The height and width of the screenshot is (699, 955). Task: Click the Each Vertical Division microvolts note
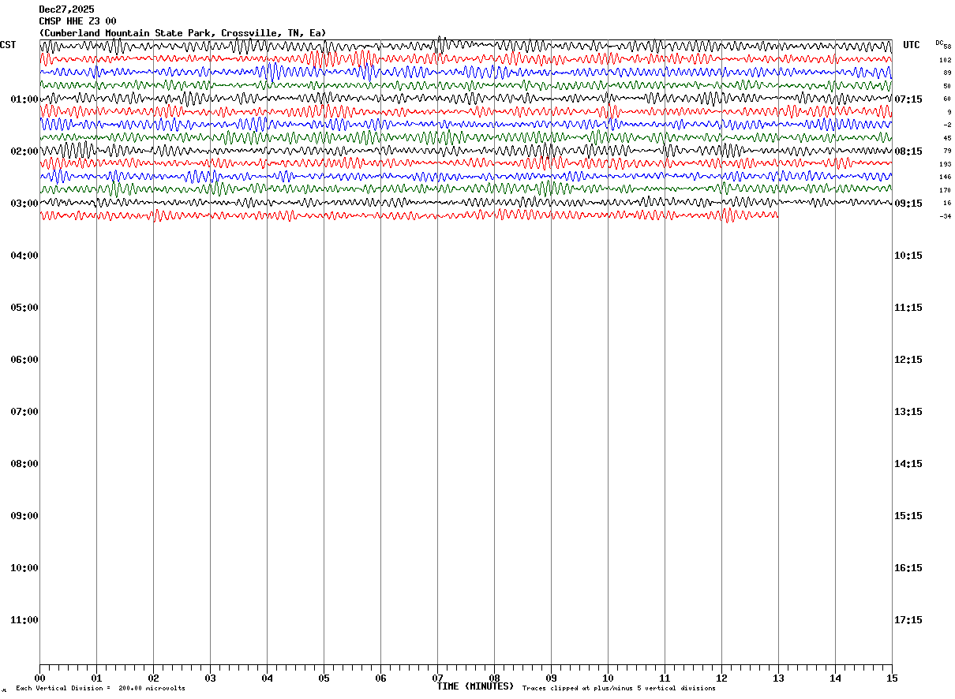click(100, 689)
